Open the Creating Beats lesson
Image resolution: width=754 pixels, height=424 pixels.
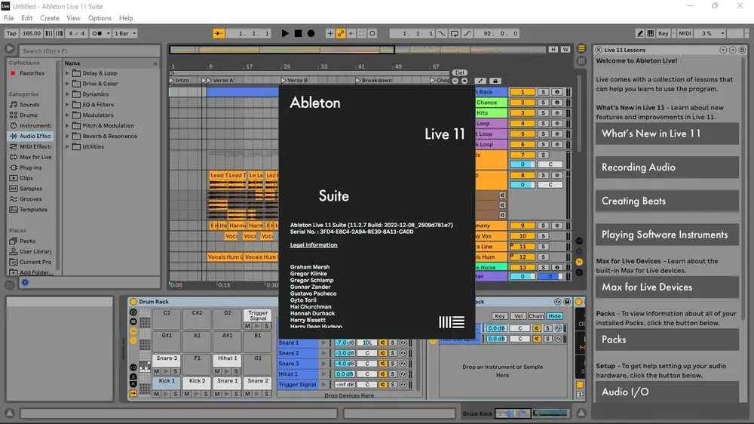[x=667, y=201]
